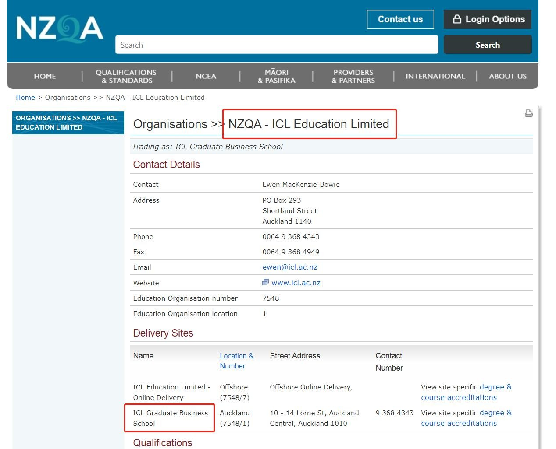Click the Offshore Online Delivery address cell
556x449 pixels.
coord(311,387)
